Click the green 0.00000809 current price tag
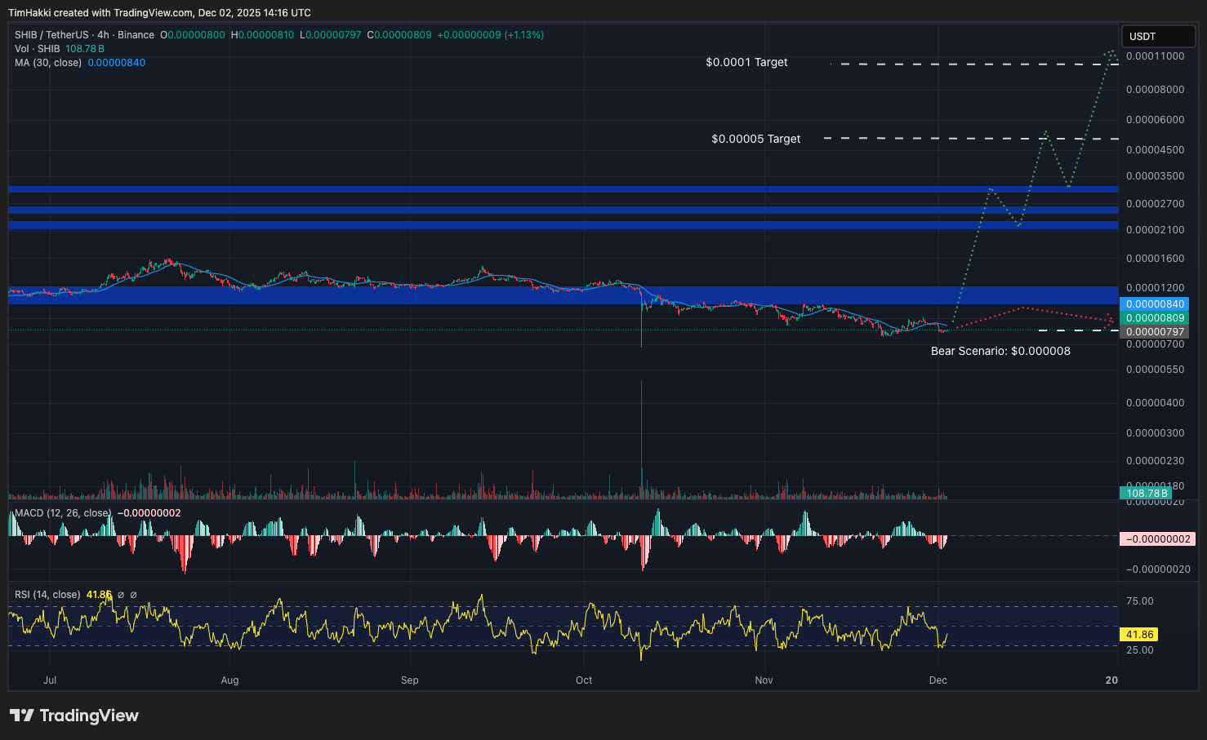The width and height of the screenshot is (1207, 740). click(1154, 318)
